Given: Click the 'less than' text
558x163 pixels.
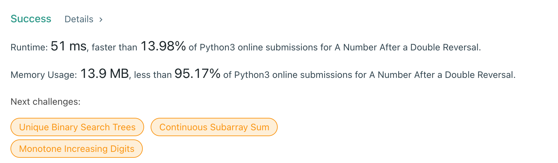Looking at the screenshot, I should [x=153, y=75].
